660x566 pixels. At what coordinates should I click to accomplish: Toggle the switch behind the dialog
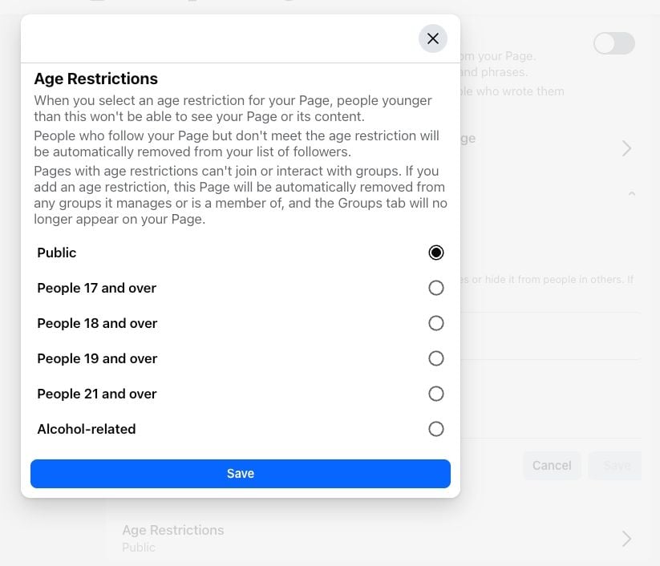[613, 43]
